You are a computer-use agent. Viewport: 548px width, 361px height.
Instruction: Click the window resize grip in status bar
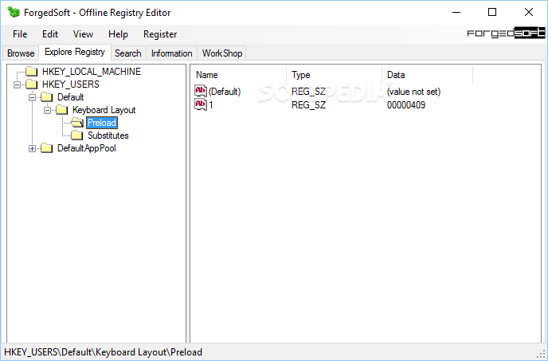(542, 353)
